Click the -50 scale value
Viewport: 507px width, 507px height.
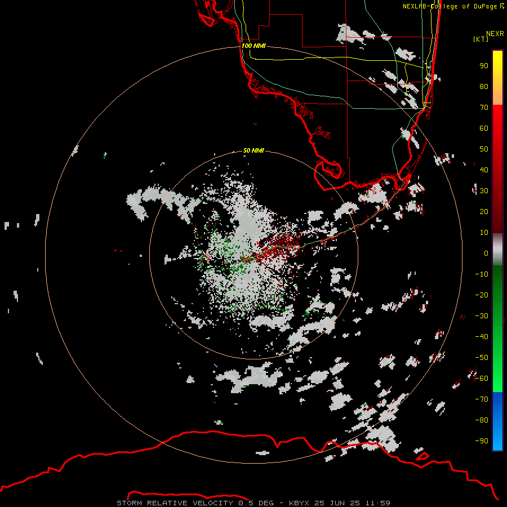click(482, 357)
